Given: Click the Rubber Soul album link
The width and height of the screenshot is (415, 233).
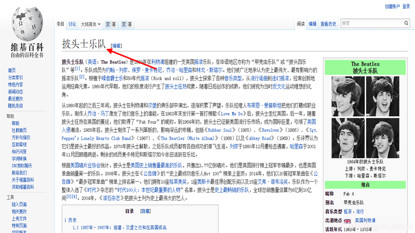Looking at the screenshot, I should tap(220, 130).
